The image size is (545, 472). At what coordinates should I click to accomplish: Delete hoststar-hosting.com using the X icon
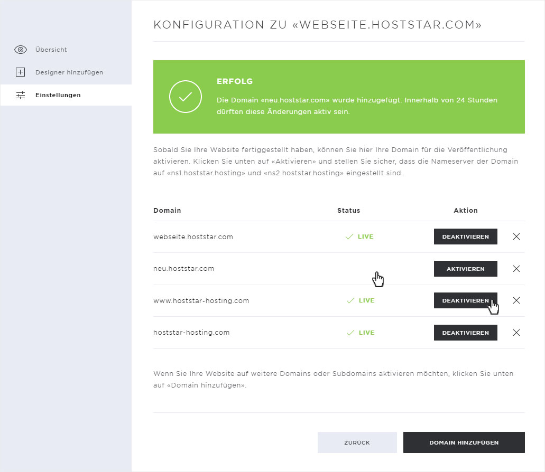pyautogui.click(x=516, y=333)
